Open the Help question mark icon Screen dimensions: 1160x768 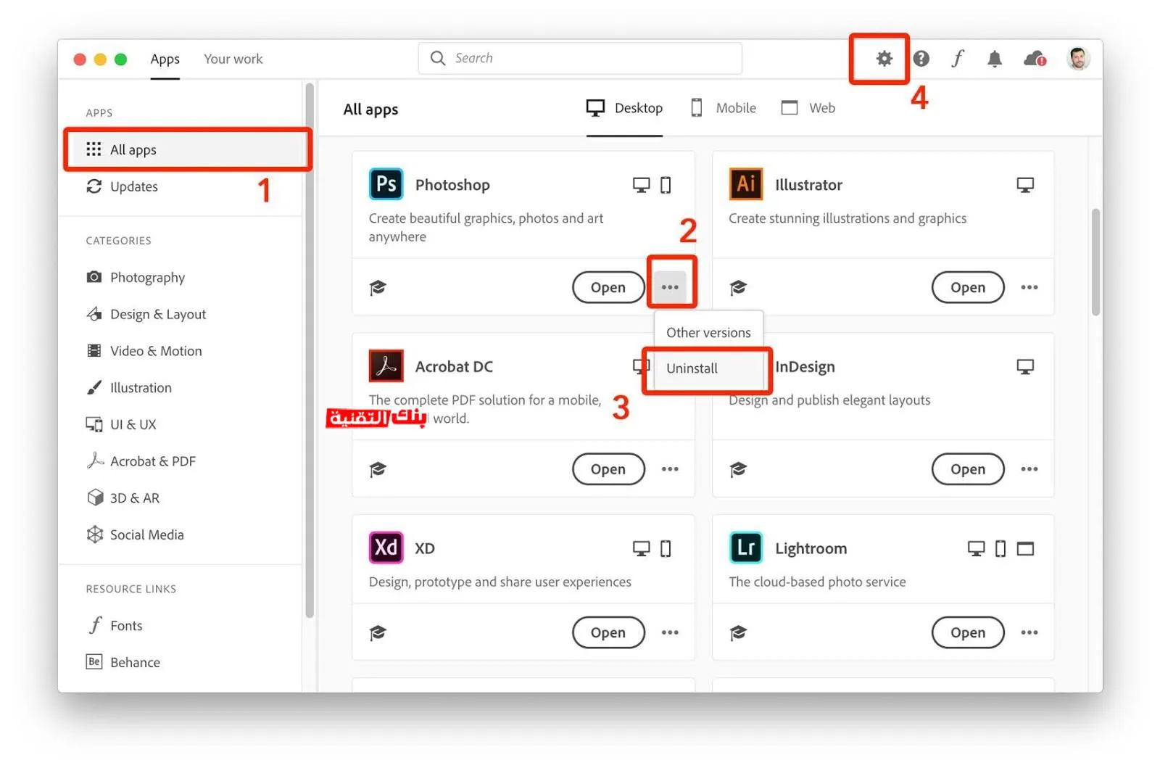pos(921,58)
